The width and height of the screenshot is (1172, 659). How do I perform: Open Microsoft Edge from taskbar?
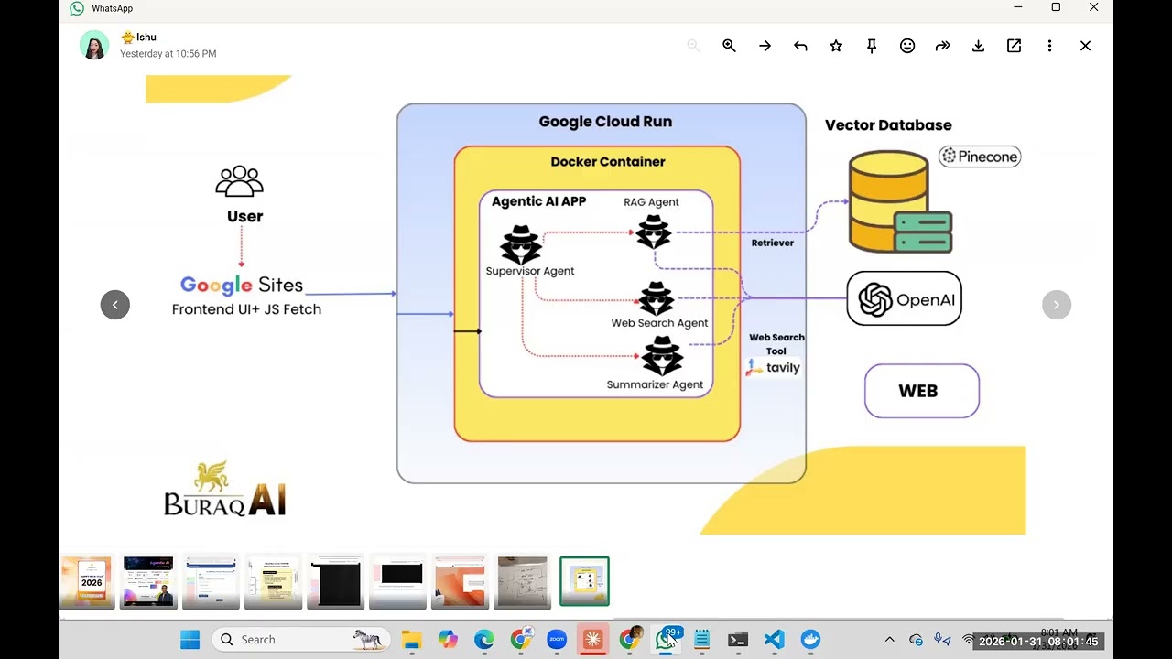[x=483, y=639]
